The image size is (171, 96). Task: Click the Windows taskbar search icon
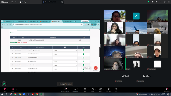[x=6, y=94]
